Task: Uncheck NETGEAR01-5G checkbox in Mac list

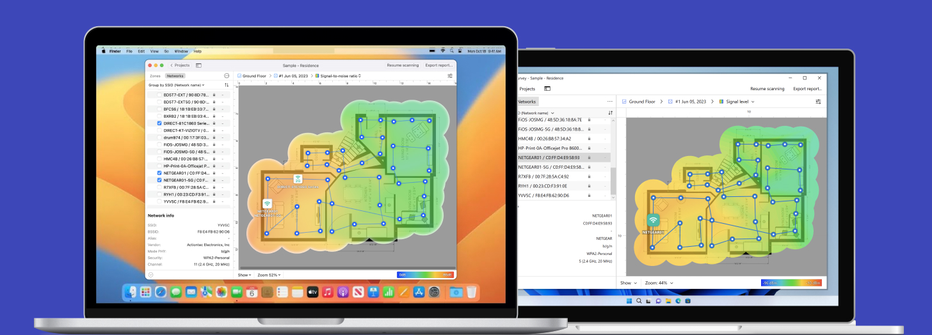Action: [x=159, y=180]
